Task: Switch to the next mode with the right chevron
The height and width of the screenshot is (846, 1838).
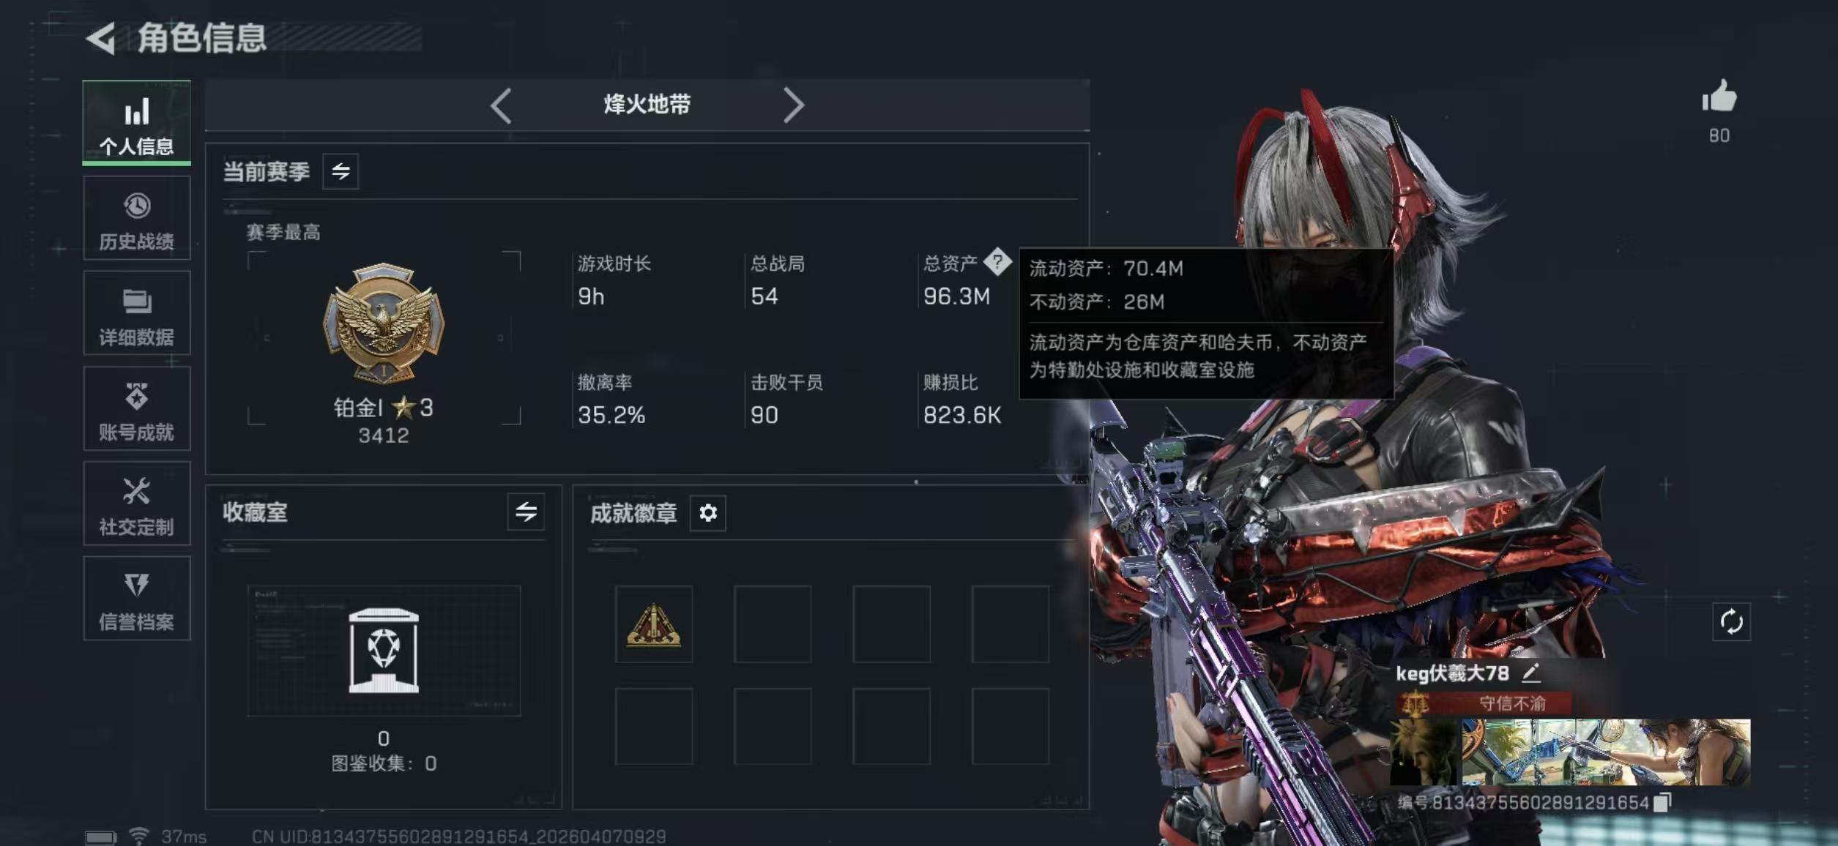Action: [x=793, y=105]
